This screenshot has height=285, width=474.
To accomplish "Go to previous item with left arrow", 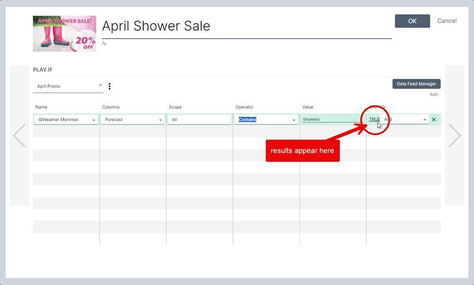I will coord(19,136).
